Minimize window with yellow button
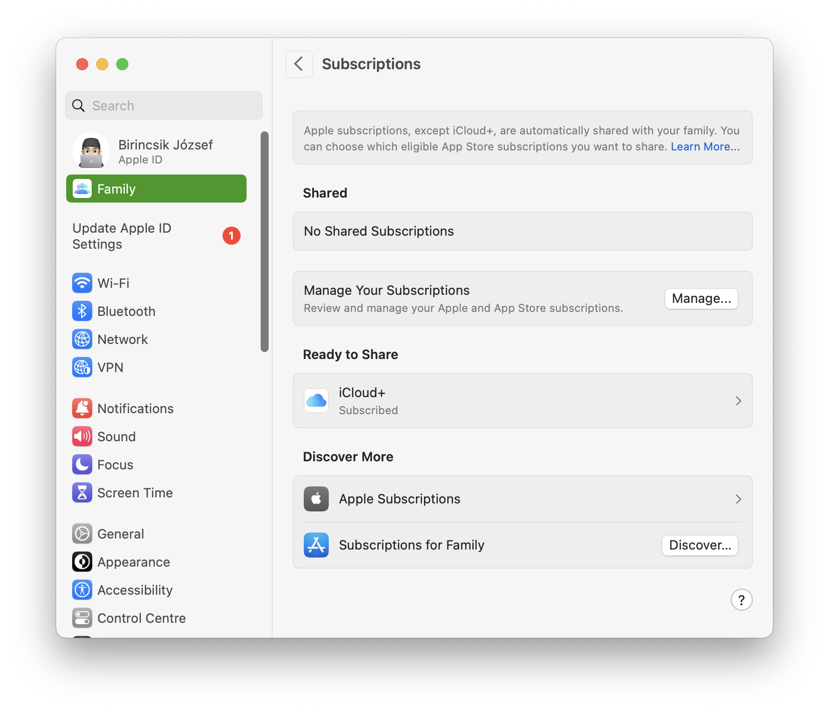Screen dimensions: 829x712 click(x=102, y=64)
